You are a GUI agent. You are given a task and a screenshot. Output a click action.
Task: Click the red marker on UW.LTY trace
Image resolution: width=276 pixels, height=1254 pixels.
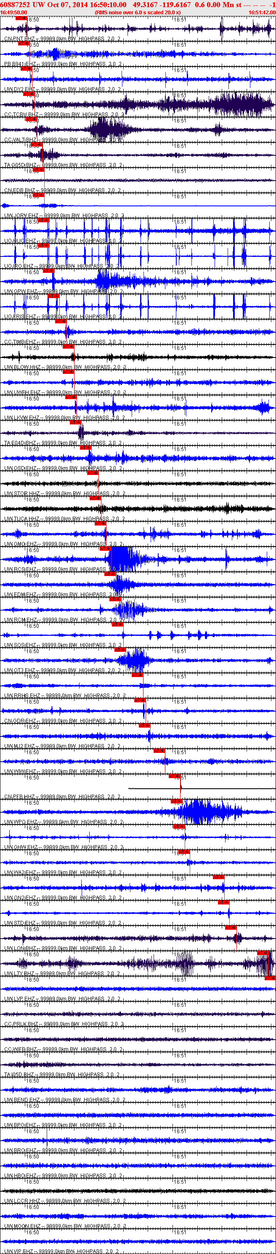pos(263,953)
